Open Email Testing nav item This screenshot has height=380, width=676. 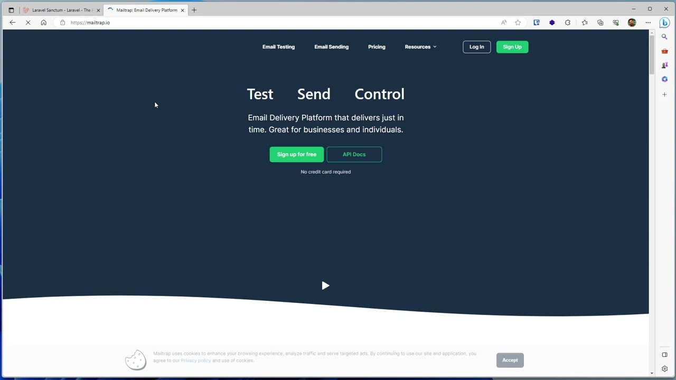[278, 47]
